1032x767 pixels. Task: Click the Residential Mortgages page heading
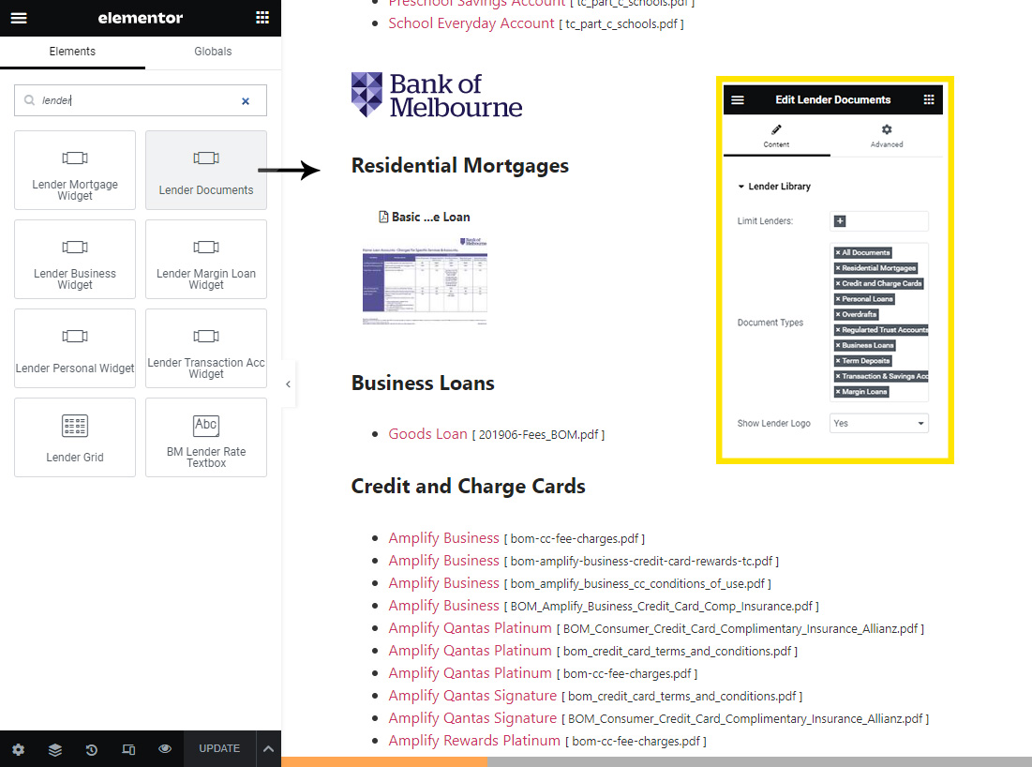(460, 165)
